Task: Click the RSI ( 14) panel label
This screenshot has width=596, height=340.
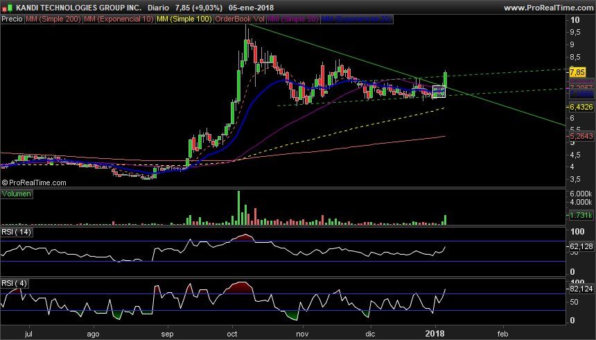Action: (17, 232)
